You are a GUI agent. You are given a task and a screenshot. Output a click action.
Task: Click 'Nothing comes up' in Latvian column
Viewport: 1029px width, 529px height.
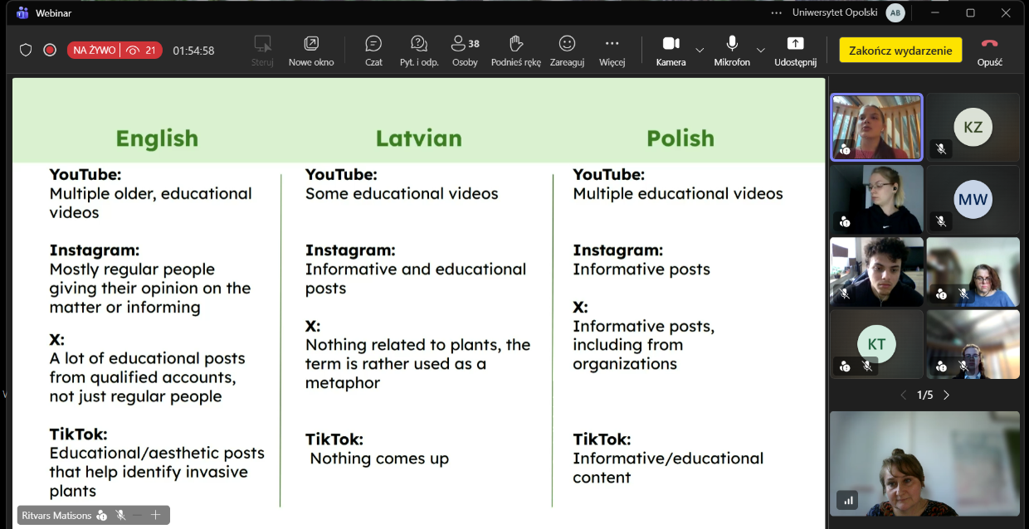tap(379, 459)
